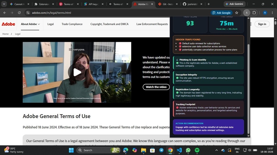Switch to the API keys tab
This screenshot has height=155, width=277.
click(93, 4)
